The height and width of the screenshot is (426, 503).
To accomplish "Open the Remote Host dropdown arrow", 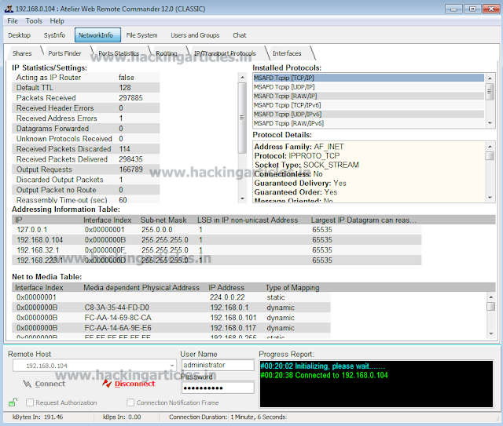I will click(x=172, y=366).
